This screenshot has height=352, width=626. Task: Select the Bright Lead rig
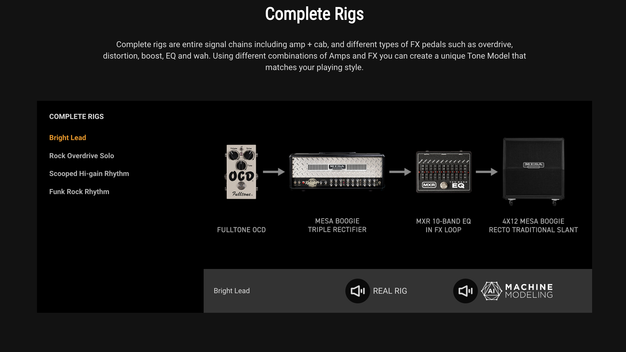pos(68,138)
